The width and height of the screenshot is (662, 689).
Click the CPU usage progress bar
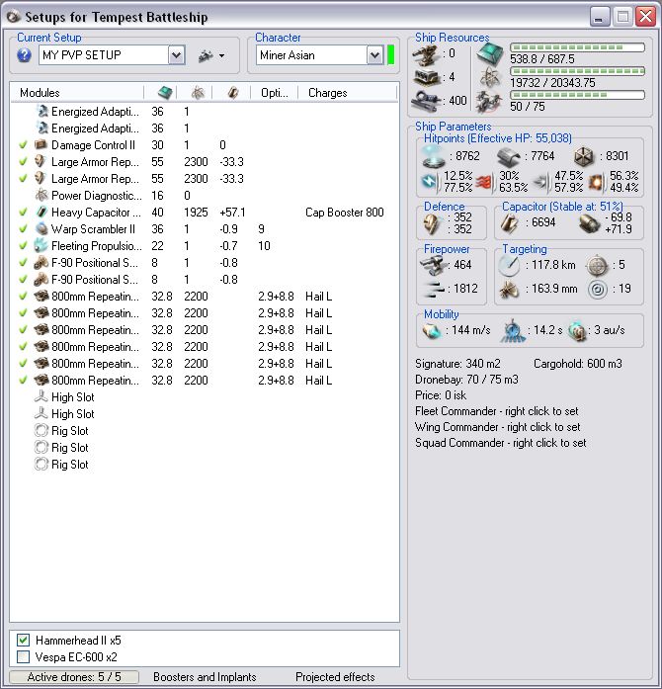577,47
